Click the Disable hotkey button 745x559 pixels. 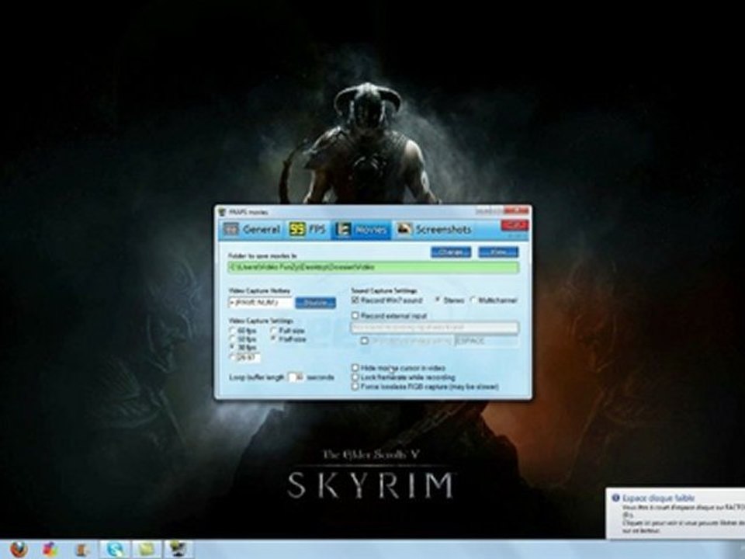click(316, 302)
